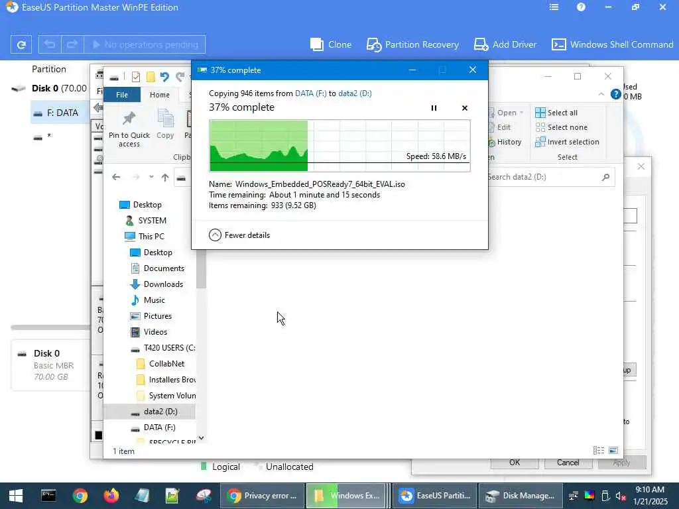Click Add Driver in EaseUS toolbar
This screenshot has width=679, height=509.
(505, 44)
